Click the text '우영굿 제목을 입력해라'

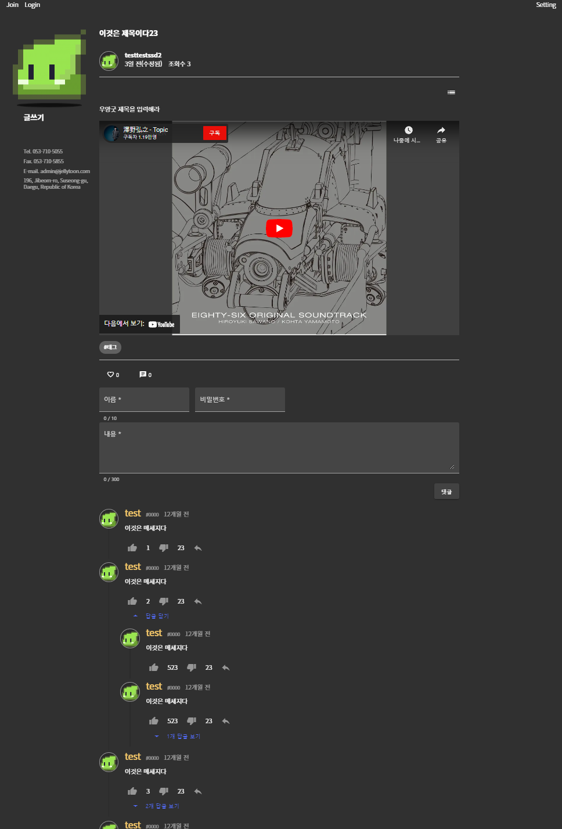[x=129, y=109]
